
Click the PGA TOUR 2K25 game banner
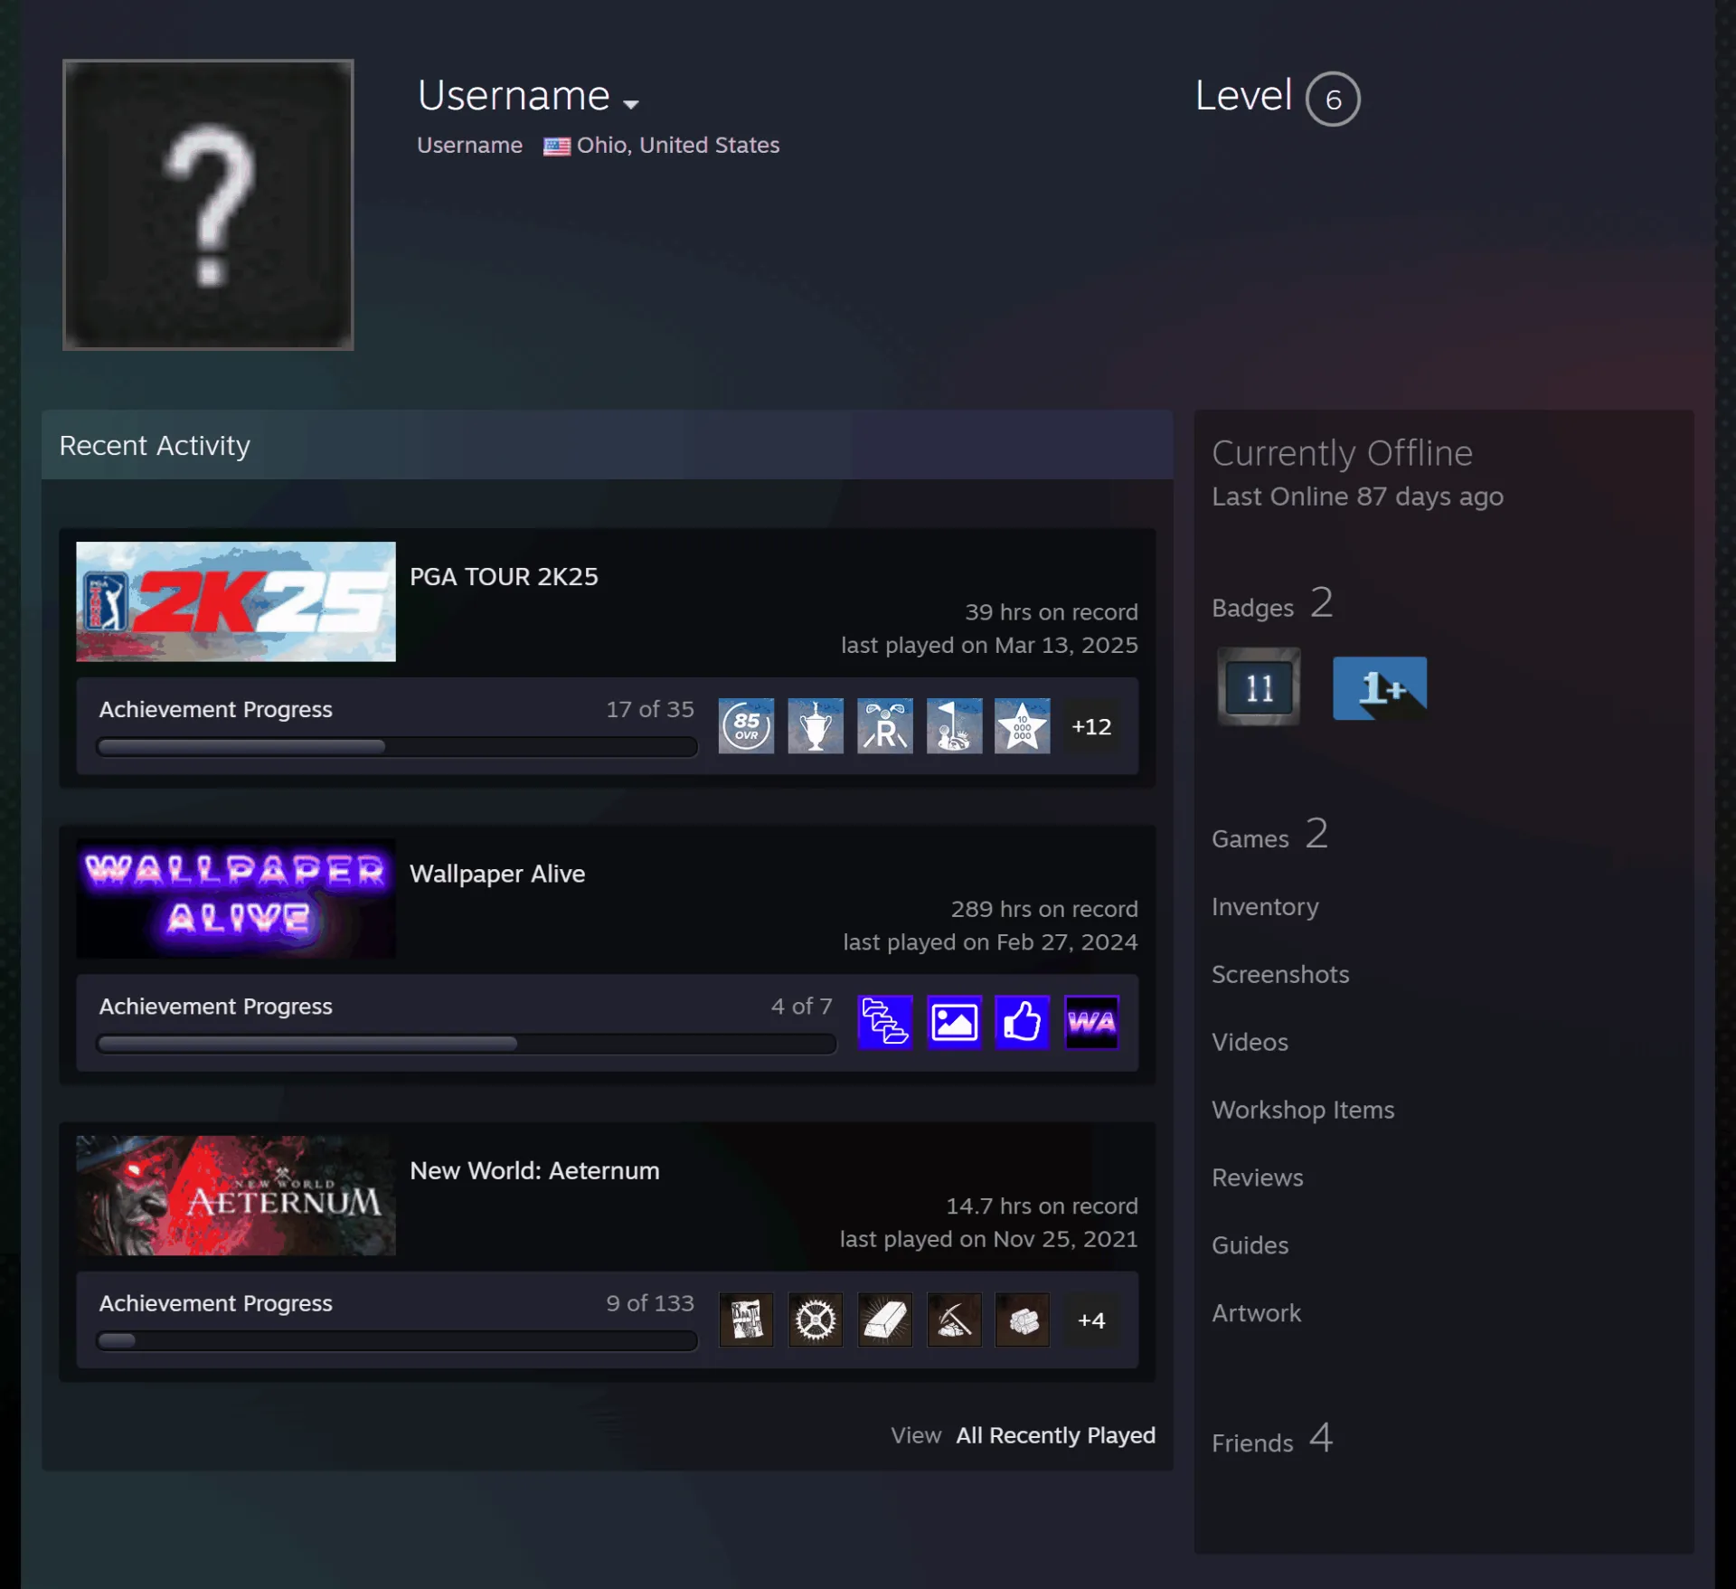(x=236, y=601)
